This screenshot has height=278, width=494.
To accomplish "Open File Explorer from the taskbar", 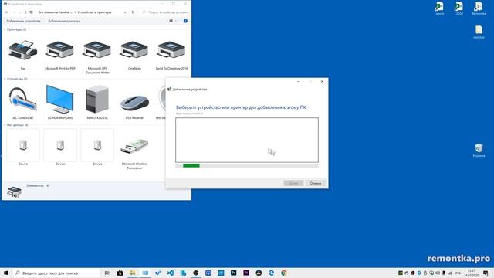I will [x=133, y=273].
